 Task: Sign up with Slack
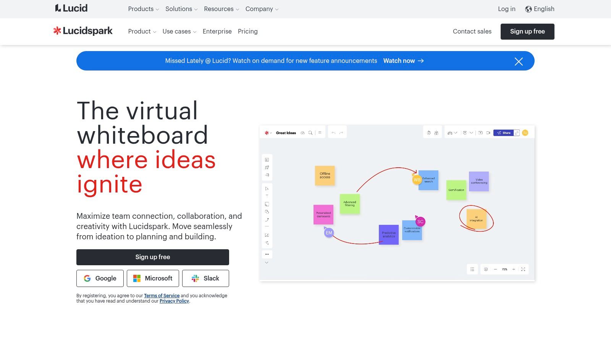[x=205, y=278]
